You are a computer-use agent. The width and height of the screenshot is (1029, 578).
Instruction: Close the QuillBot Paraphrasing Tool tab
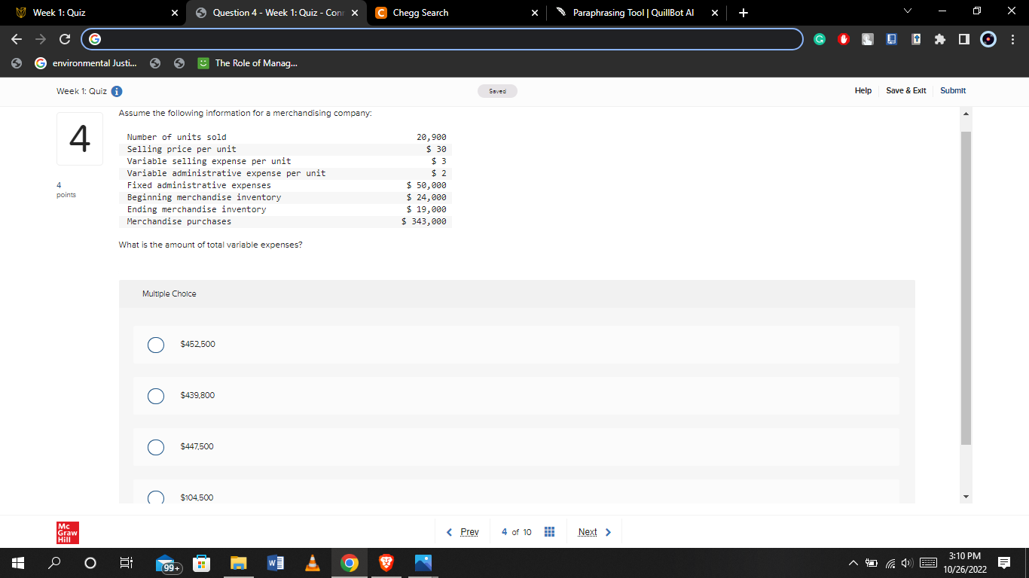pos(714,13)
